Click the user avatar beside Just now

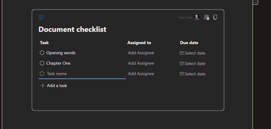[197, 17]
